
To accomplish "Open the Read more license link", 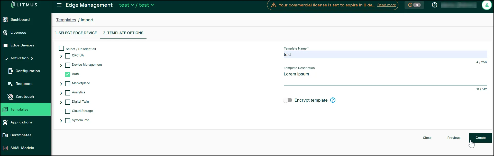I will [387, 5].
